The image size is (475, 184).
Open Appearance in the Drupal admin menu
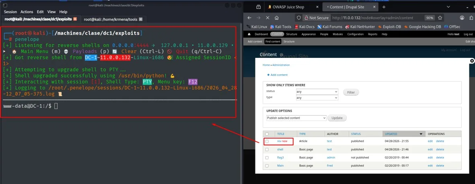coord(308,34)
